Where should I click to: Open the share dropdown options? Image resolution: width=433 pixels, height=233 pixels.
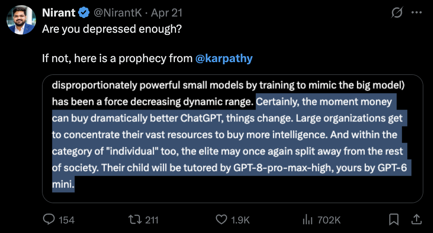tap(417, 219)
